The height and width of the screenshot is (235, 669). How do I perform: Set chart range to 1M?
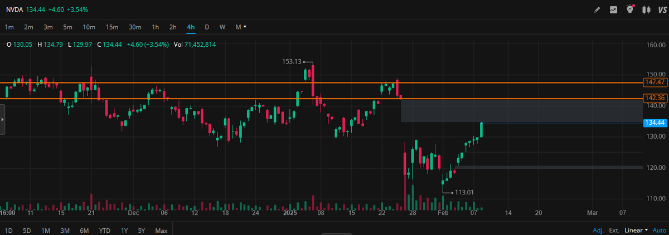[x=46, y=231]
